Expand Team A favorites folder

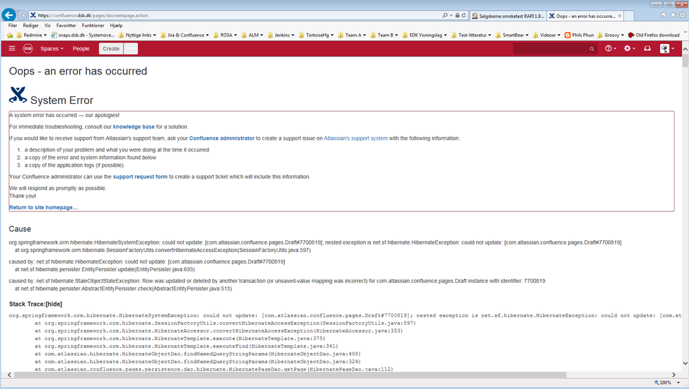(352, 35)
